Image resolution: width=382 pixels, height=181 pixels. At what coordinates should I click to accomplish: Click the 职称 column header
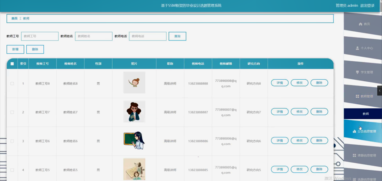pyautogui.click(x=170, y=64)
